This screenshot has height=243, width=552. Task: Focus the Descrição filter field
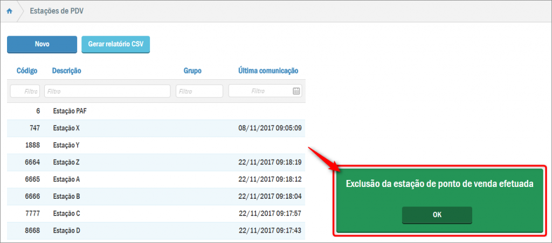(x=107, y=91)
